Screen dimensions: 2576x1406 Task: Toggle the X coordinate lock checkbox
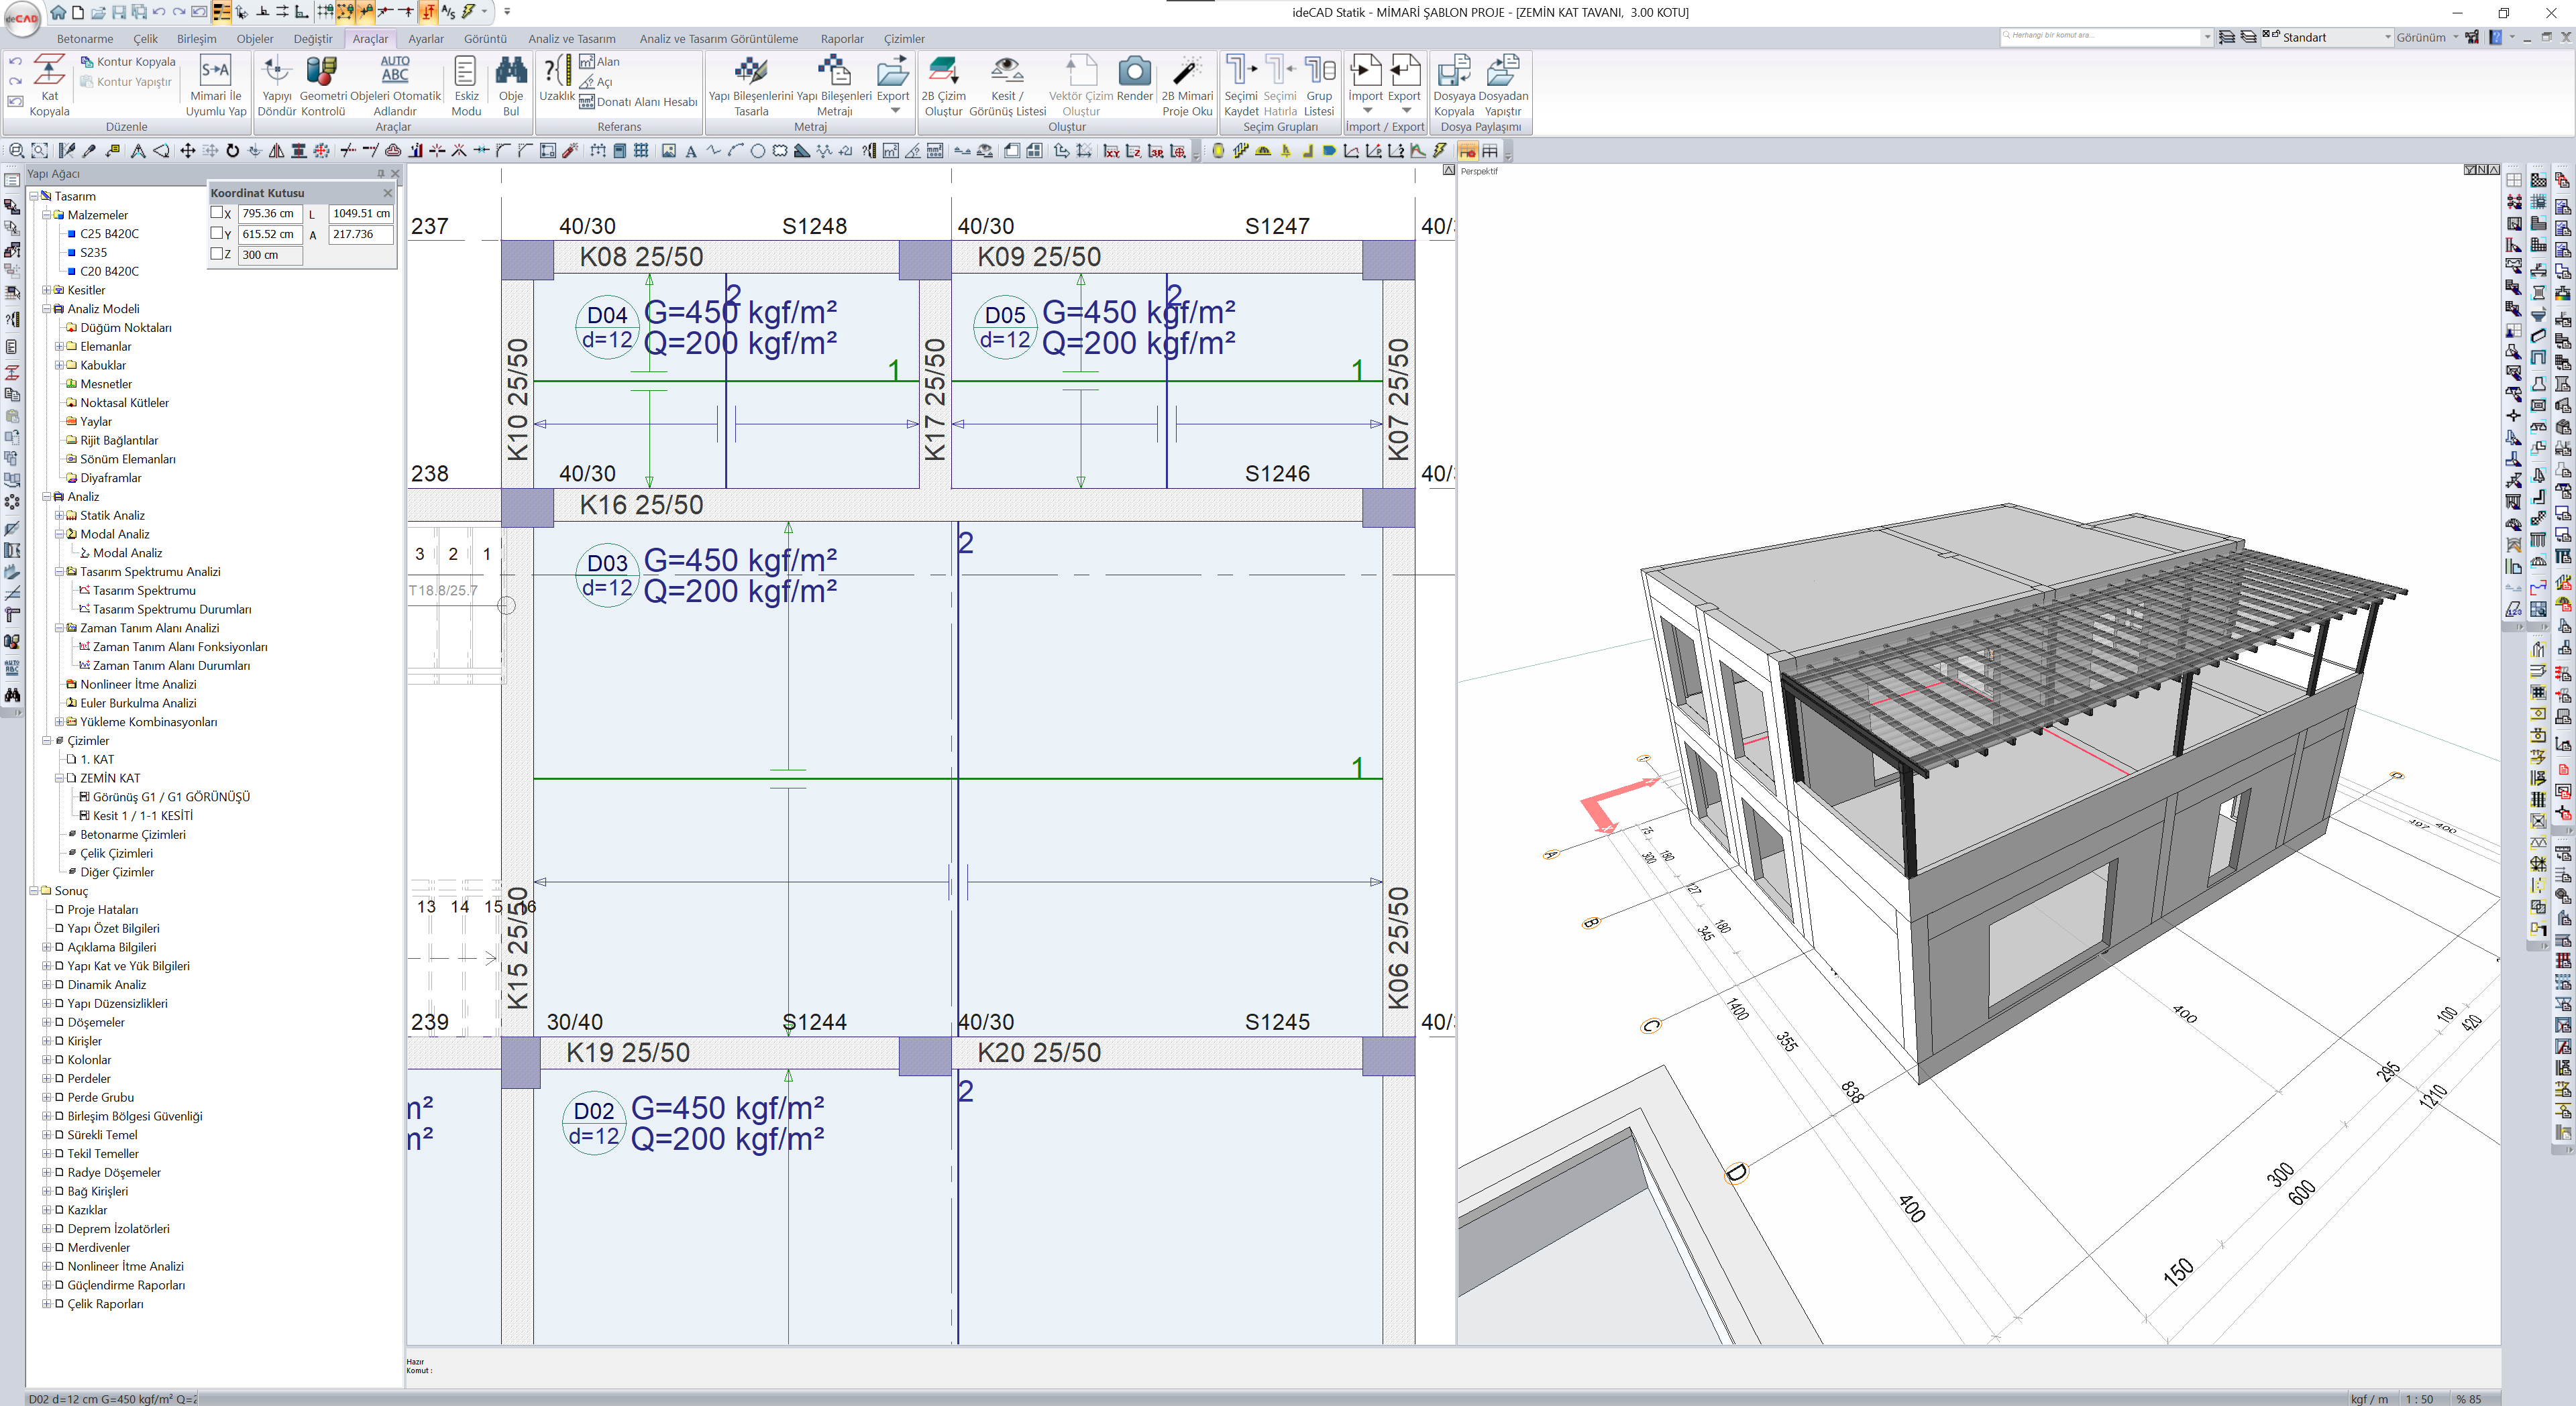(x=217, y=213)
